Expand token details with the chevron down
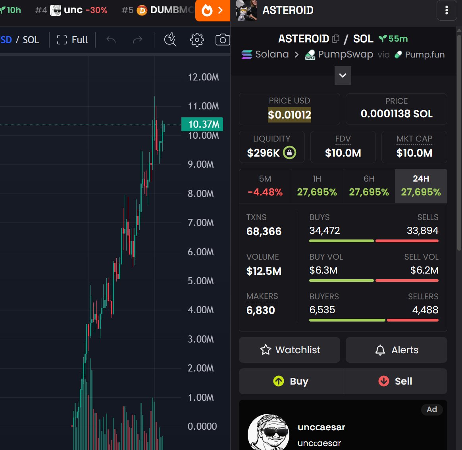462x450 pixels. pos(343,75)
